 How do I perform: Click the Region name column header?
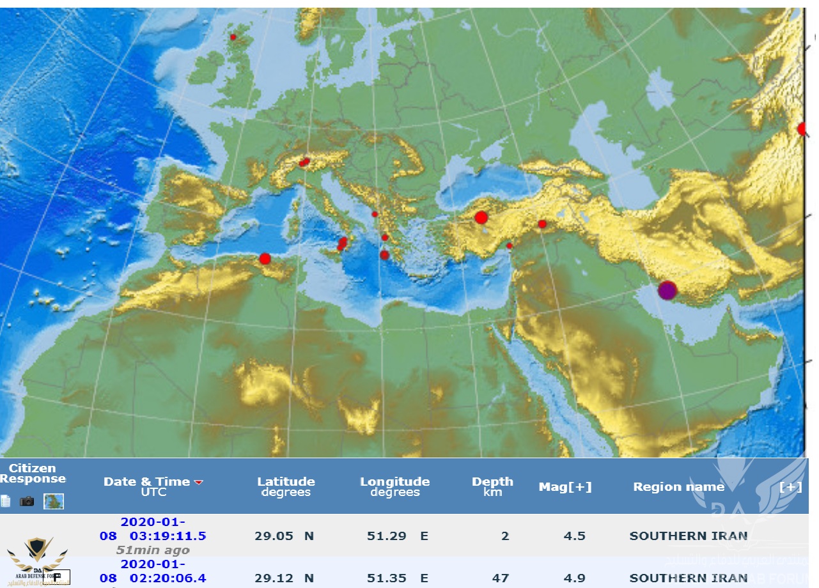pos(678,487)
